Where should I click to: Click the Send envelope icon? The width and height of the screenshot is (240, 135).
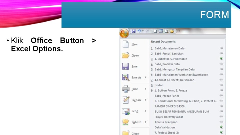click(126, 111)
